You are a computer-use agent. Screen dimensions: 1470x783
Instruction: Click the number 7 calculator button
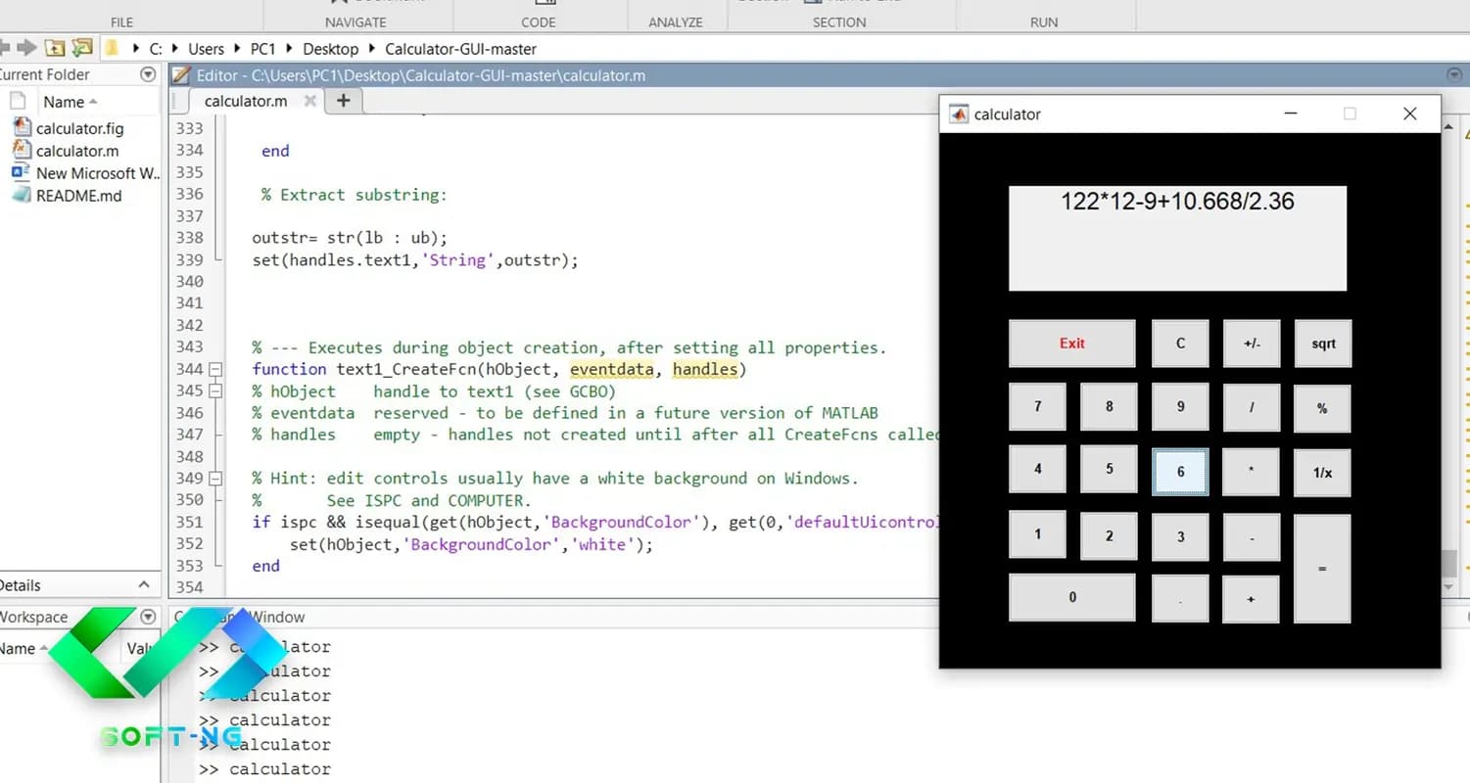click(x=1038, y=406)
